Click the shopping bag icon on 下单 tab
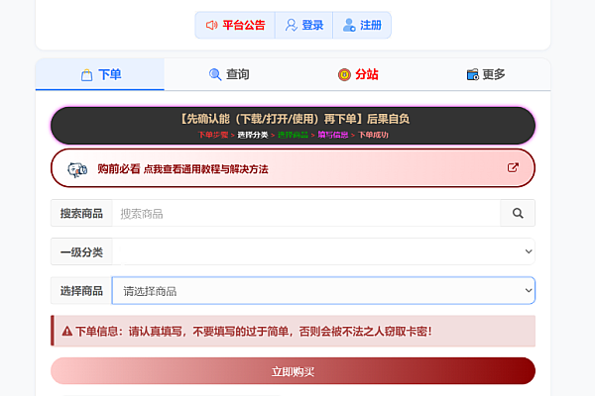 click(x=86, y=75)
